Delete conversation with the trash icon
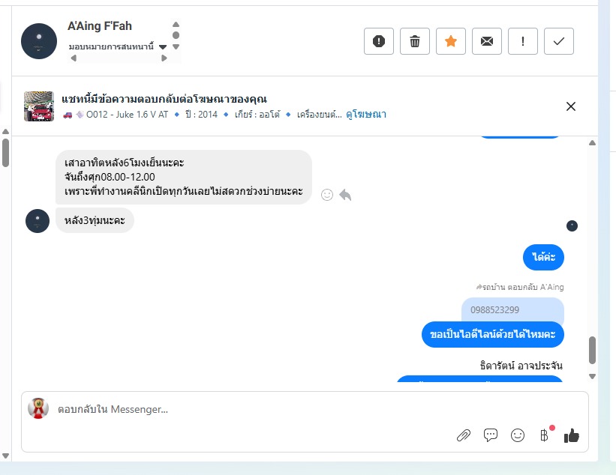 pos(415,41)
